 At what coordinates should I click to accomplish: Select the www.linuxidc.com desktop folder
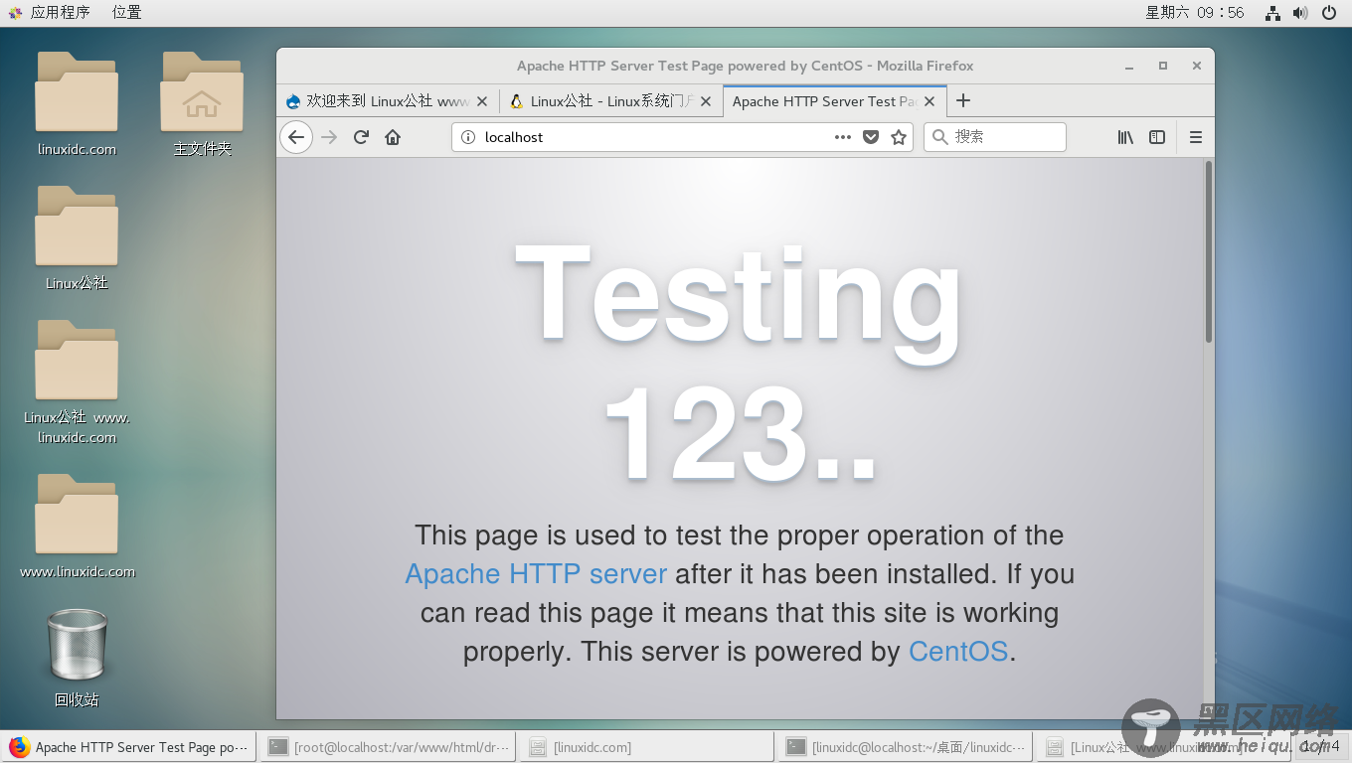click(x=77, y=527)
